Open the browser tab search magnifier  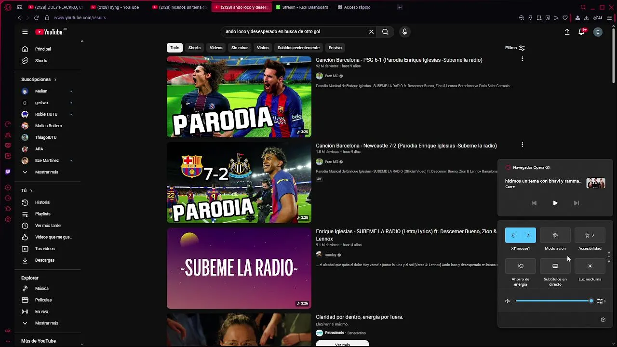point(583,7)
